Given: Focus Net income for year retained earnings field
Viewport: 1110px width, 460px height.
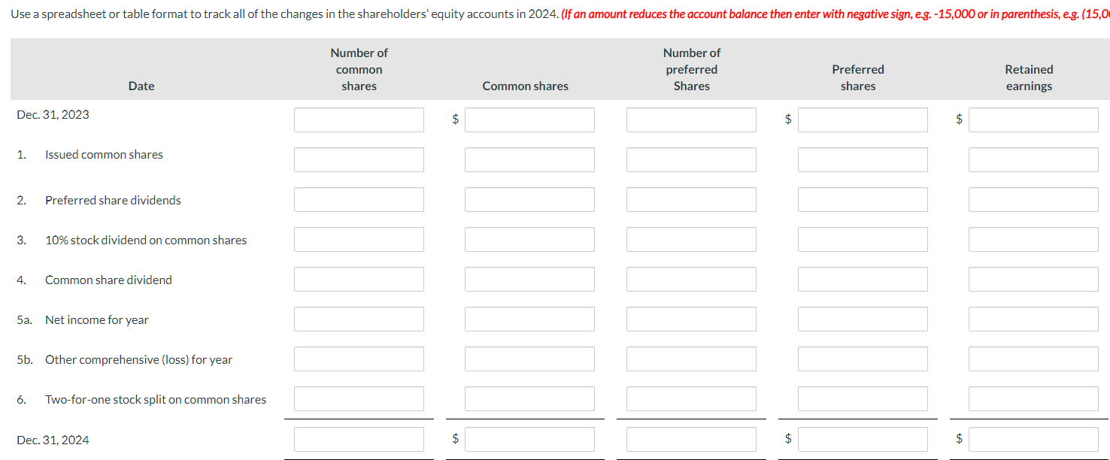Looking at the screenshot, I should (x=1033, y=319).
